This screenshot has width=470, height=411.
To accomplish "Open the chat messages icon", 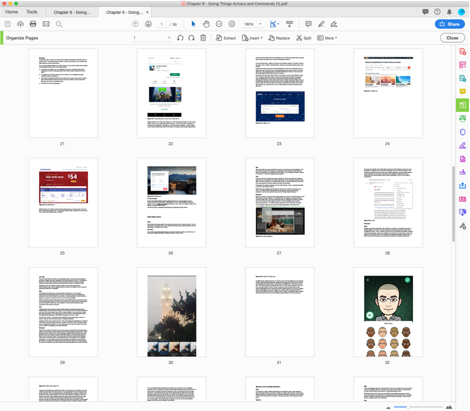I will tap(426, 12).
